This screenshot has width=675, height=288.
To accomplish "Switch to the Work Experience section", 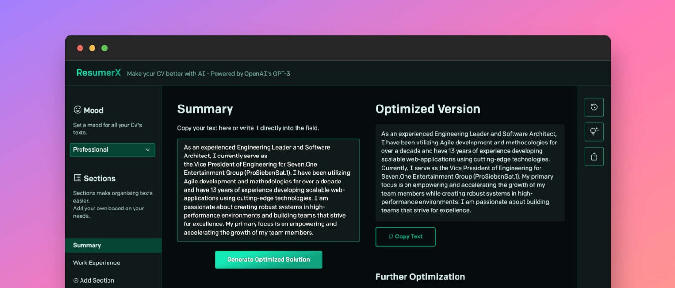I will [x=96, y=262].
